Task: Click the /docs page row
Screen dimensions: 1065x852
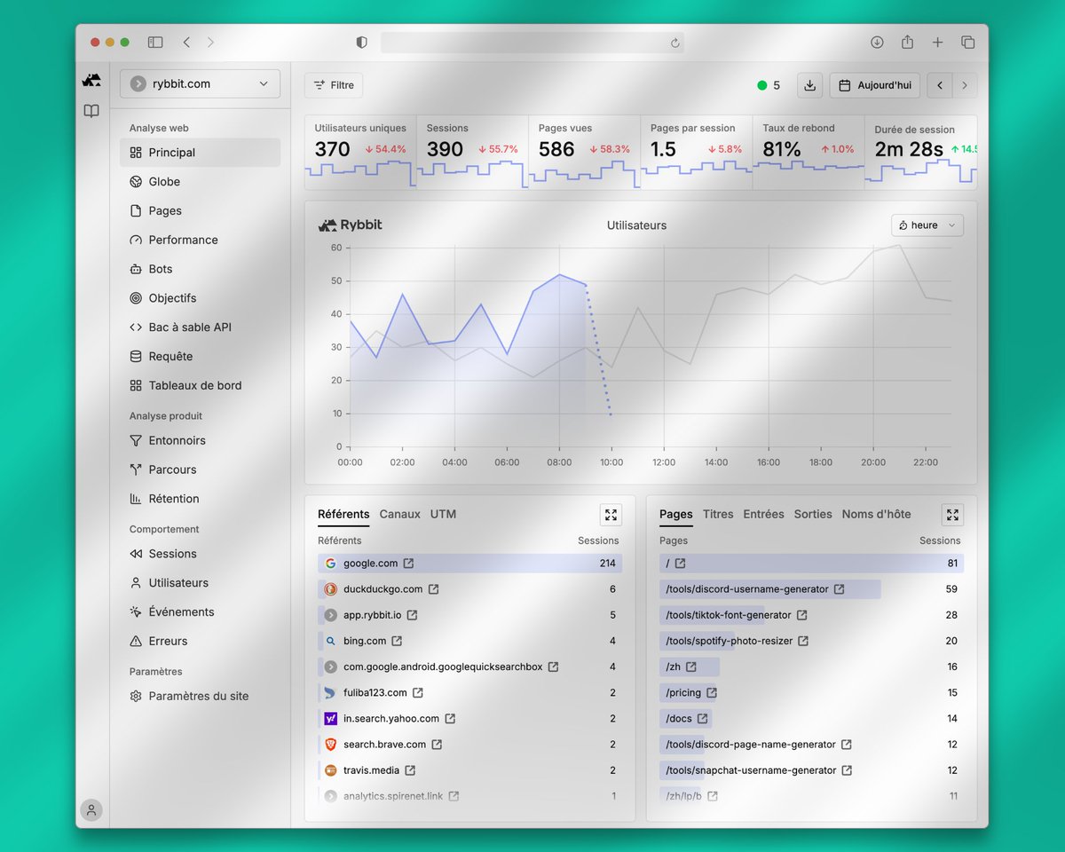Action: [811, 719]
